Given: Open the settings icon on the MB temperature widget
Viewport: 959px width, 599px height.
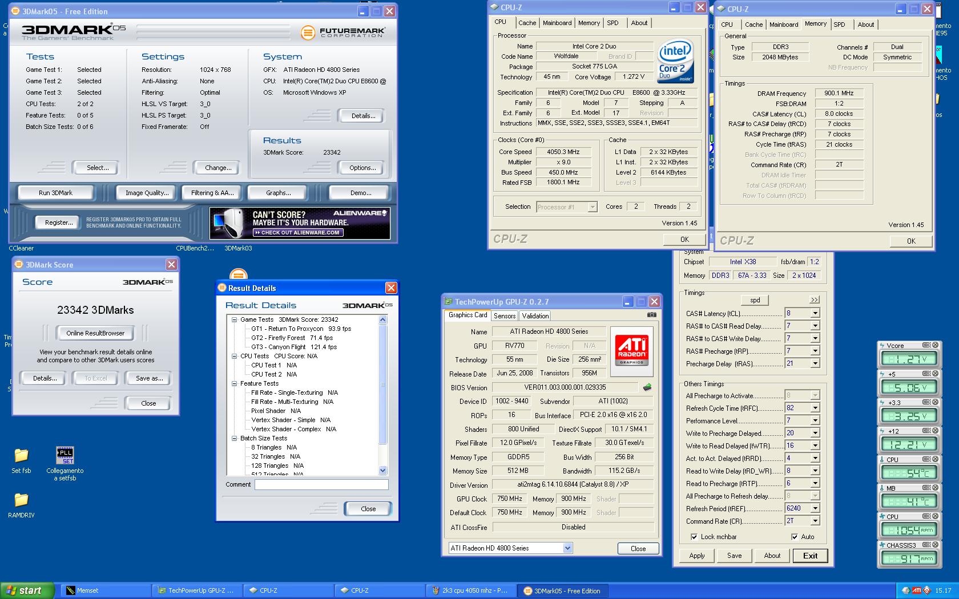Looking at the screenshot, I should pyautogui.click(x=927, y=488).
